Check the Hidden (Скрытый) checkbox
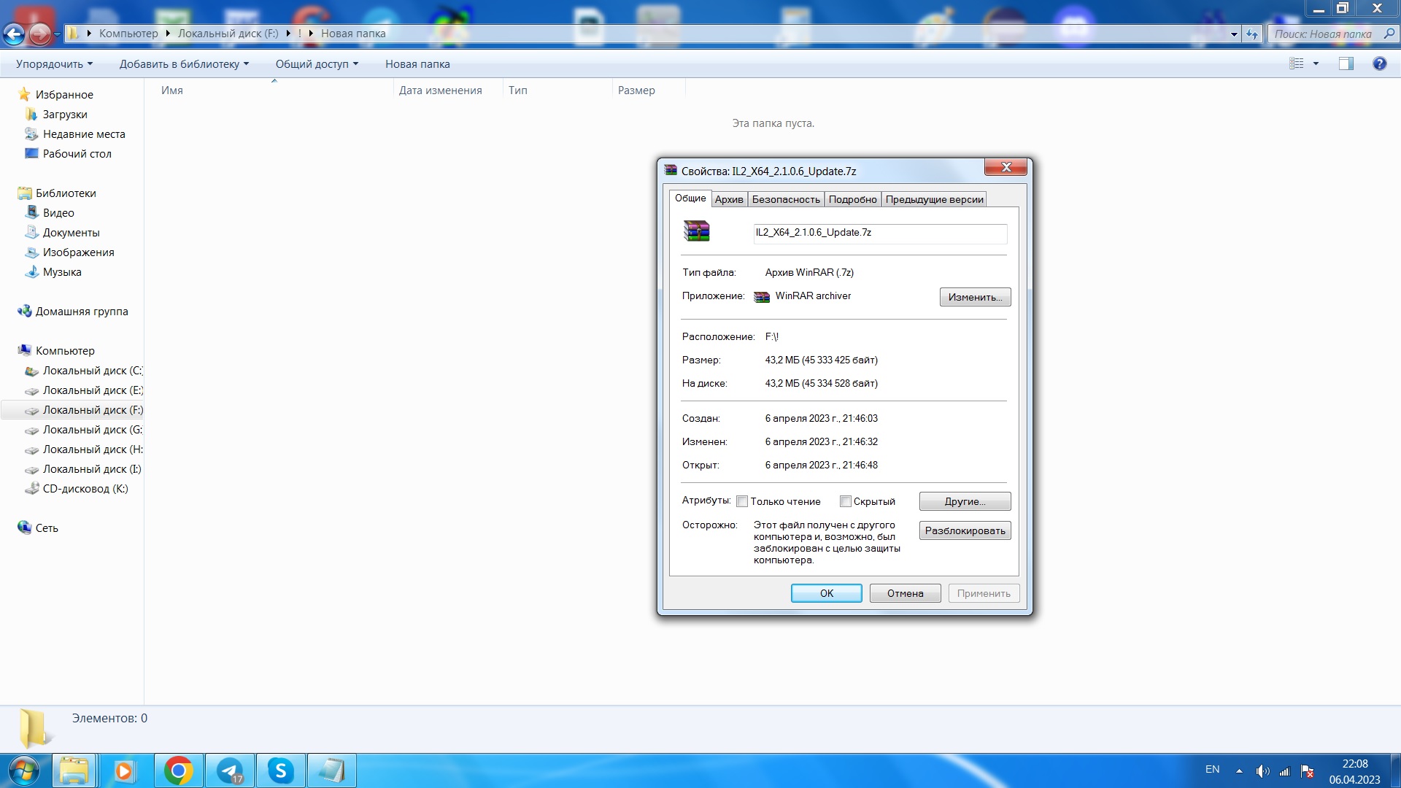The height and width of the screenshot is (788, 1401). pos(846,501)
